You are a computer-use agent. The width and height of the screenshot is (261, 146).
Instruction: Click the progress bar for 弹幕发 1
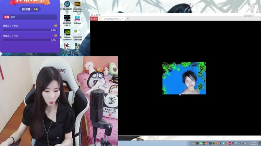click(30, 30)
